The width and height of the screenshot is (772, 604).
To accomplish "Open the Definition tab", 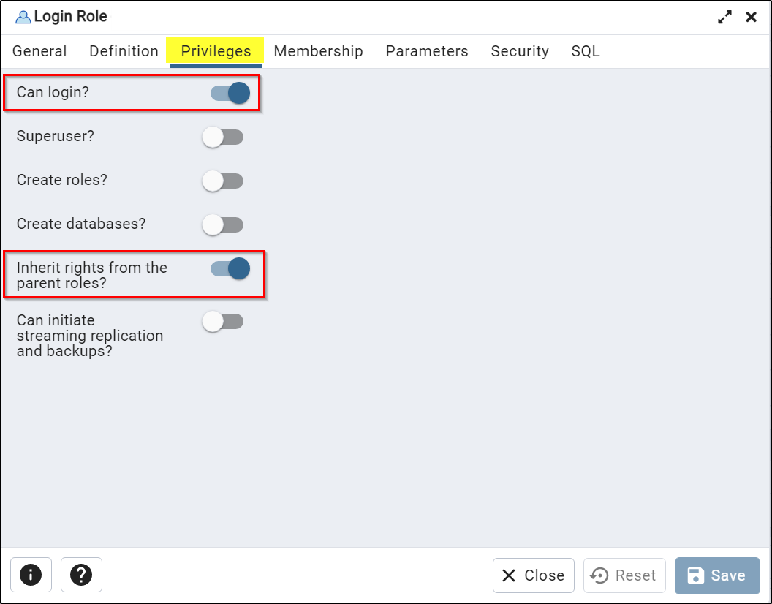I will (x=124, y=51).
